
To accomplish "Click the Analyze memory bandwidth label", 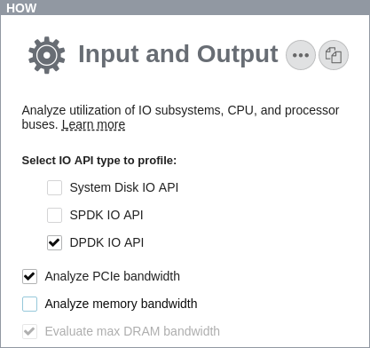I will [x=121, y=304].
